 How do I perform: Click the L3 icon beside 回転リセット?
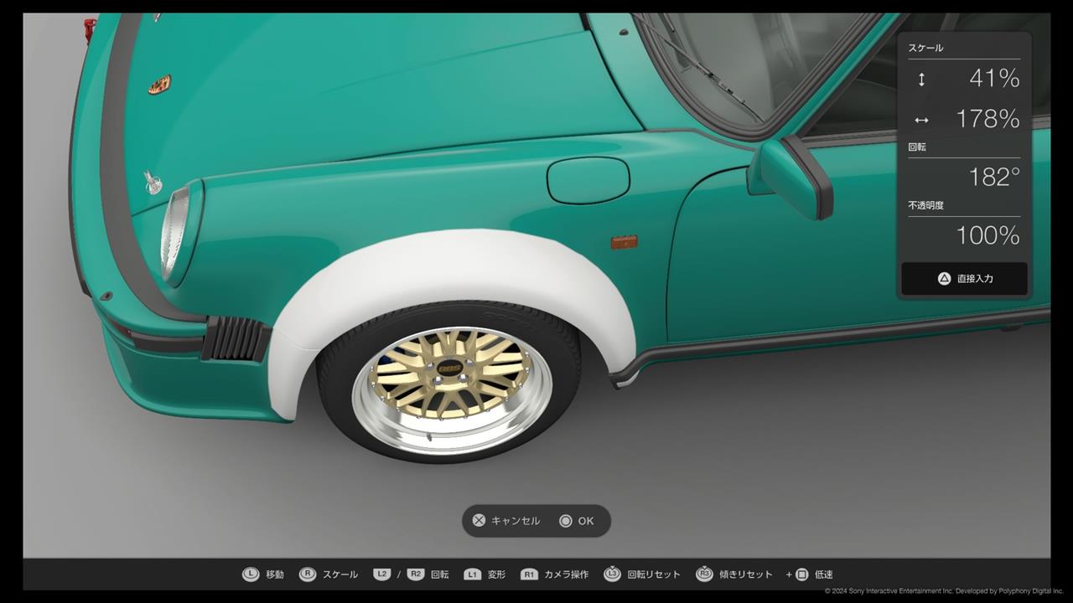pyautogui.click(x=612, y=575)
